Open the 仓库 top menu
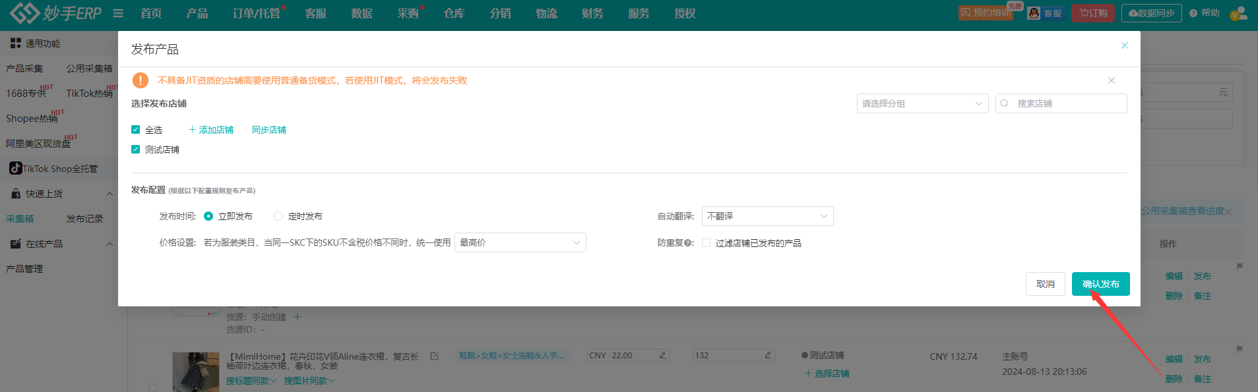The image size is (1258, 392). click(x=454, y=13)
